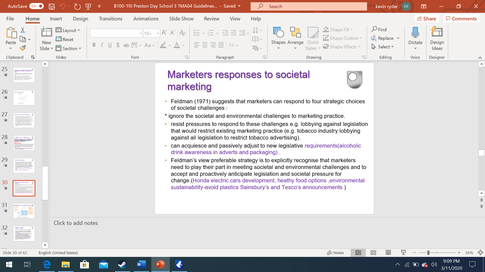Viewport: 485px width, 272px height.
Task: Open the font size dropdown arrow
Action: click(158, 33)
